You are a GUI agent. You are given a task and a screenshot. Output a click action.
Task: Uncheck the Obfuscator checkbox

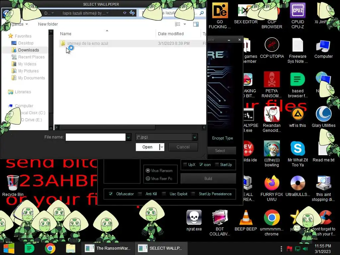111,194
